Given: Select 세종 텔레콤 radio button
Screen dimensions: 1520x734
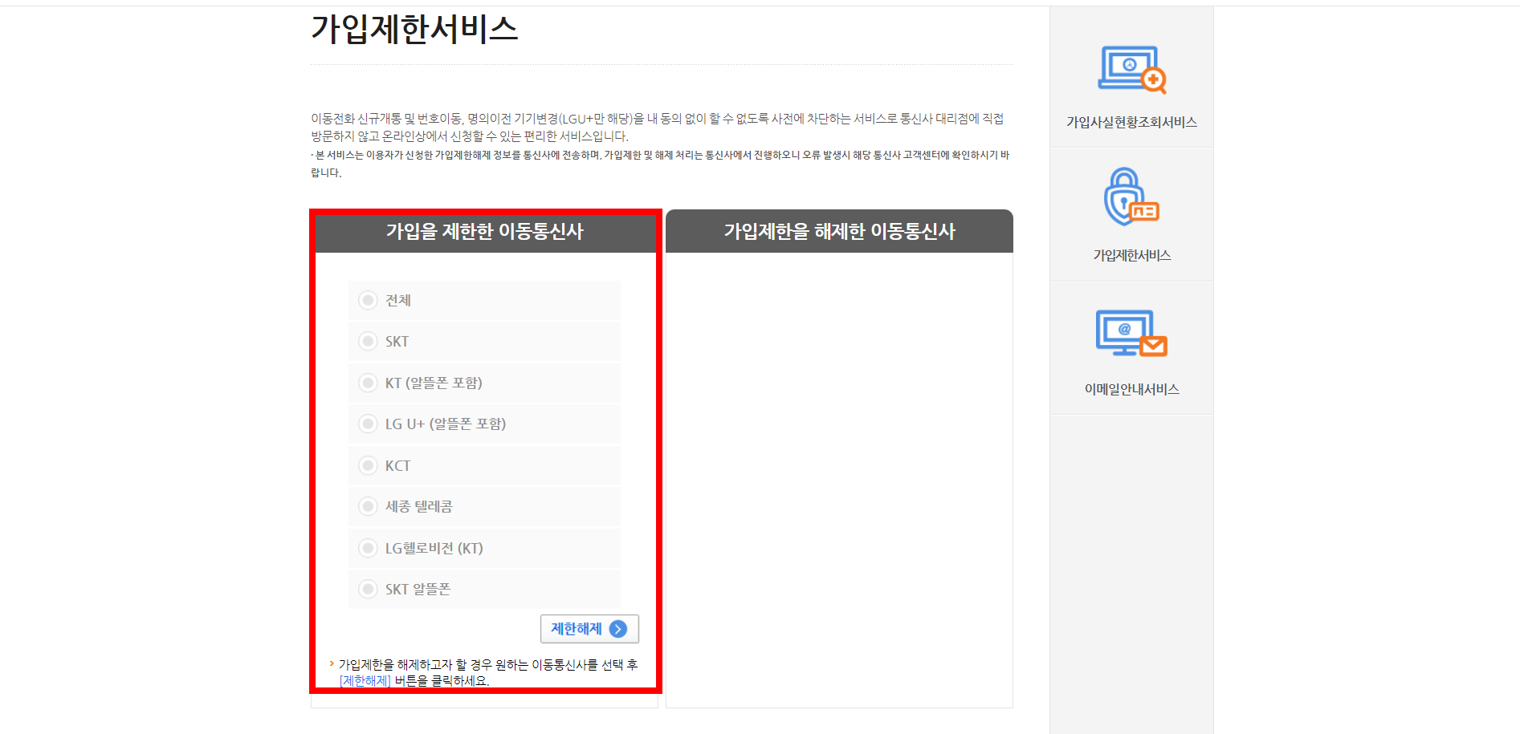Looking at the screenshot, I should pyautogui.click(x=369, y=506).
